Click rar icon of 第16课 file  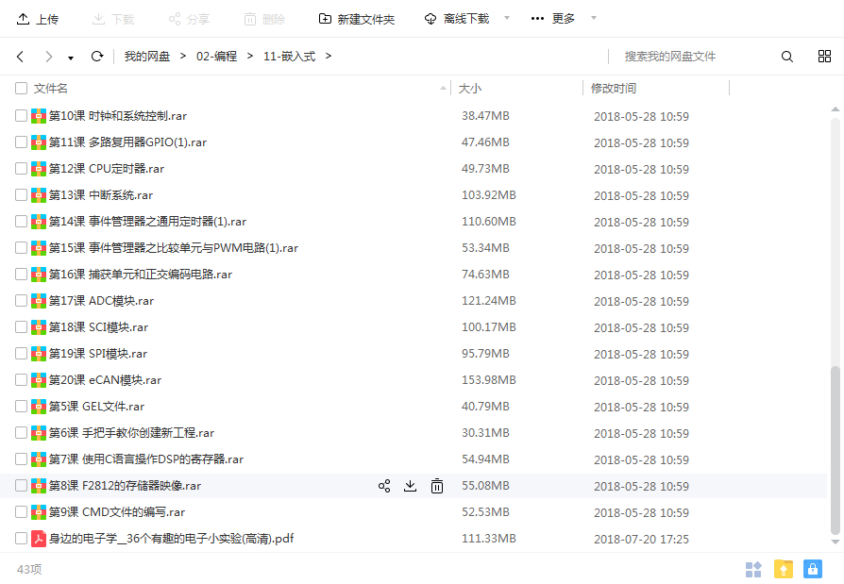[38, 275]
